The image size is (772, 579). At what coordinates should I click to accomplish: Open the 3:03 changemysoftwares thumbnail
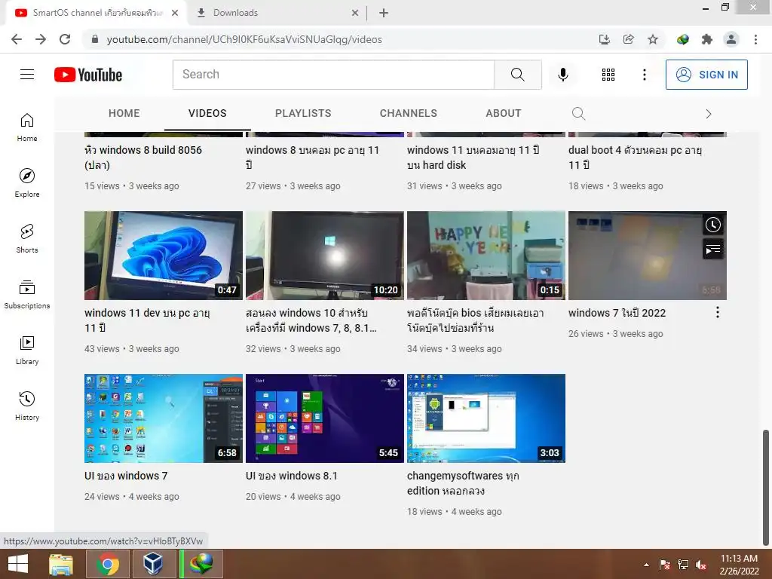pos(486,418)
